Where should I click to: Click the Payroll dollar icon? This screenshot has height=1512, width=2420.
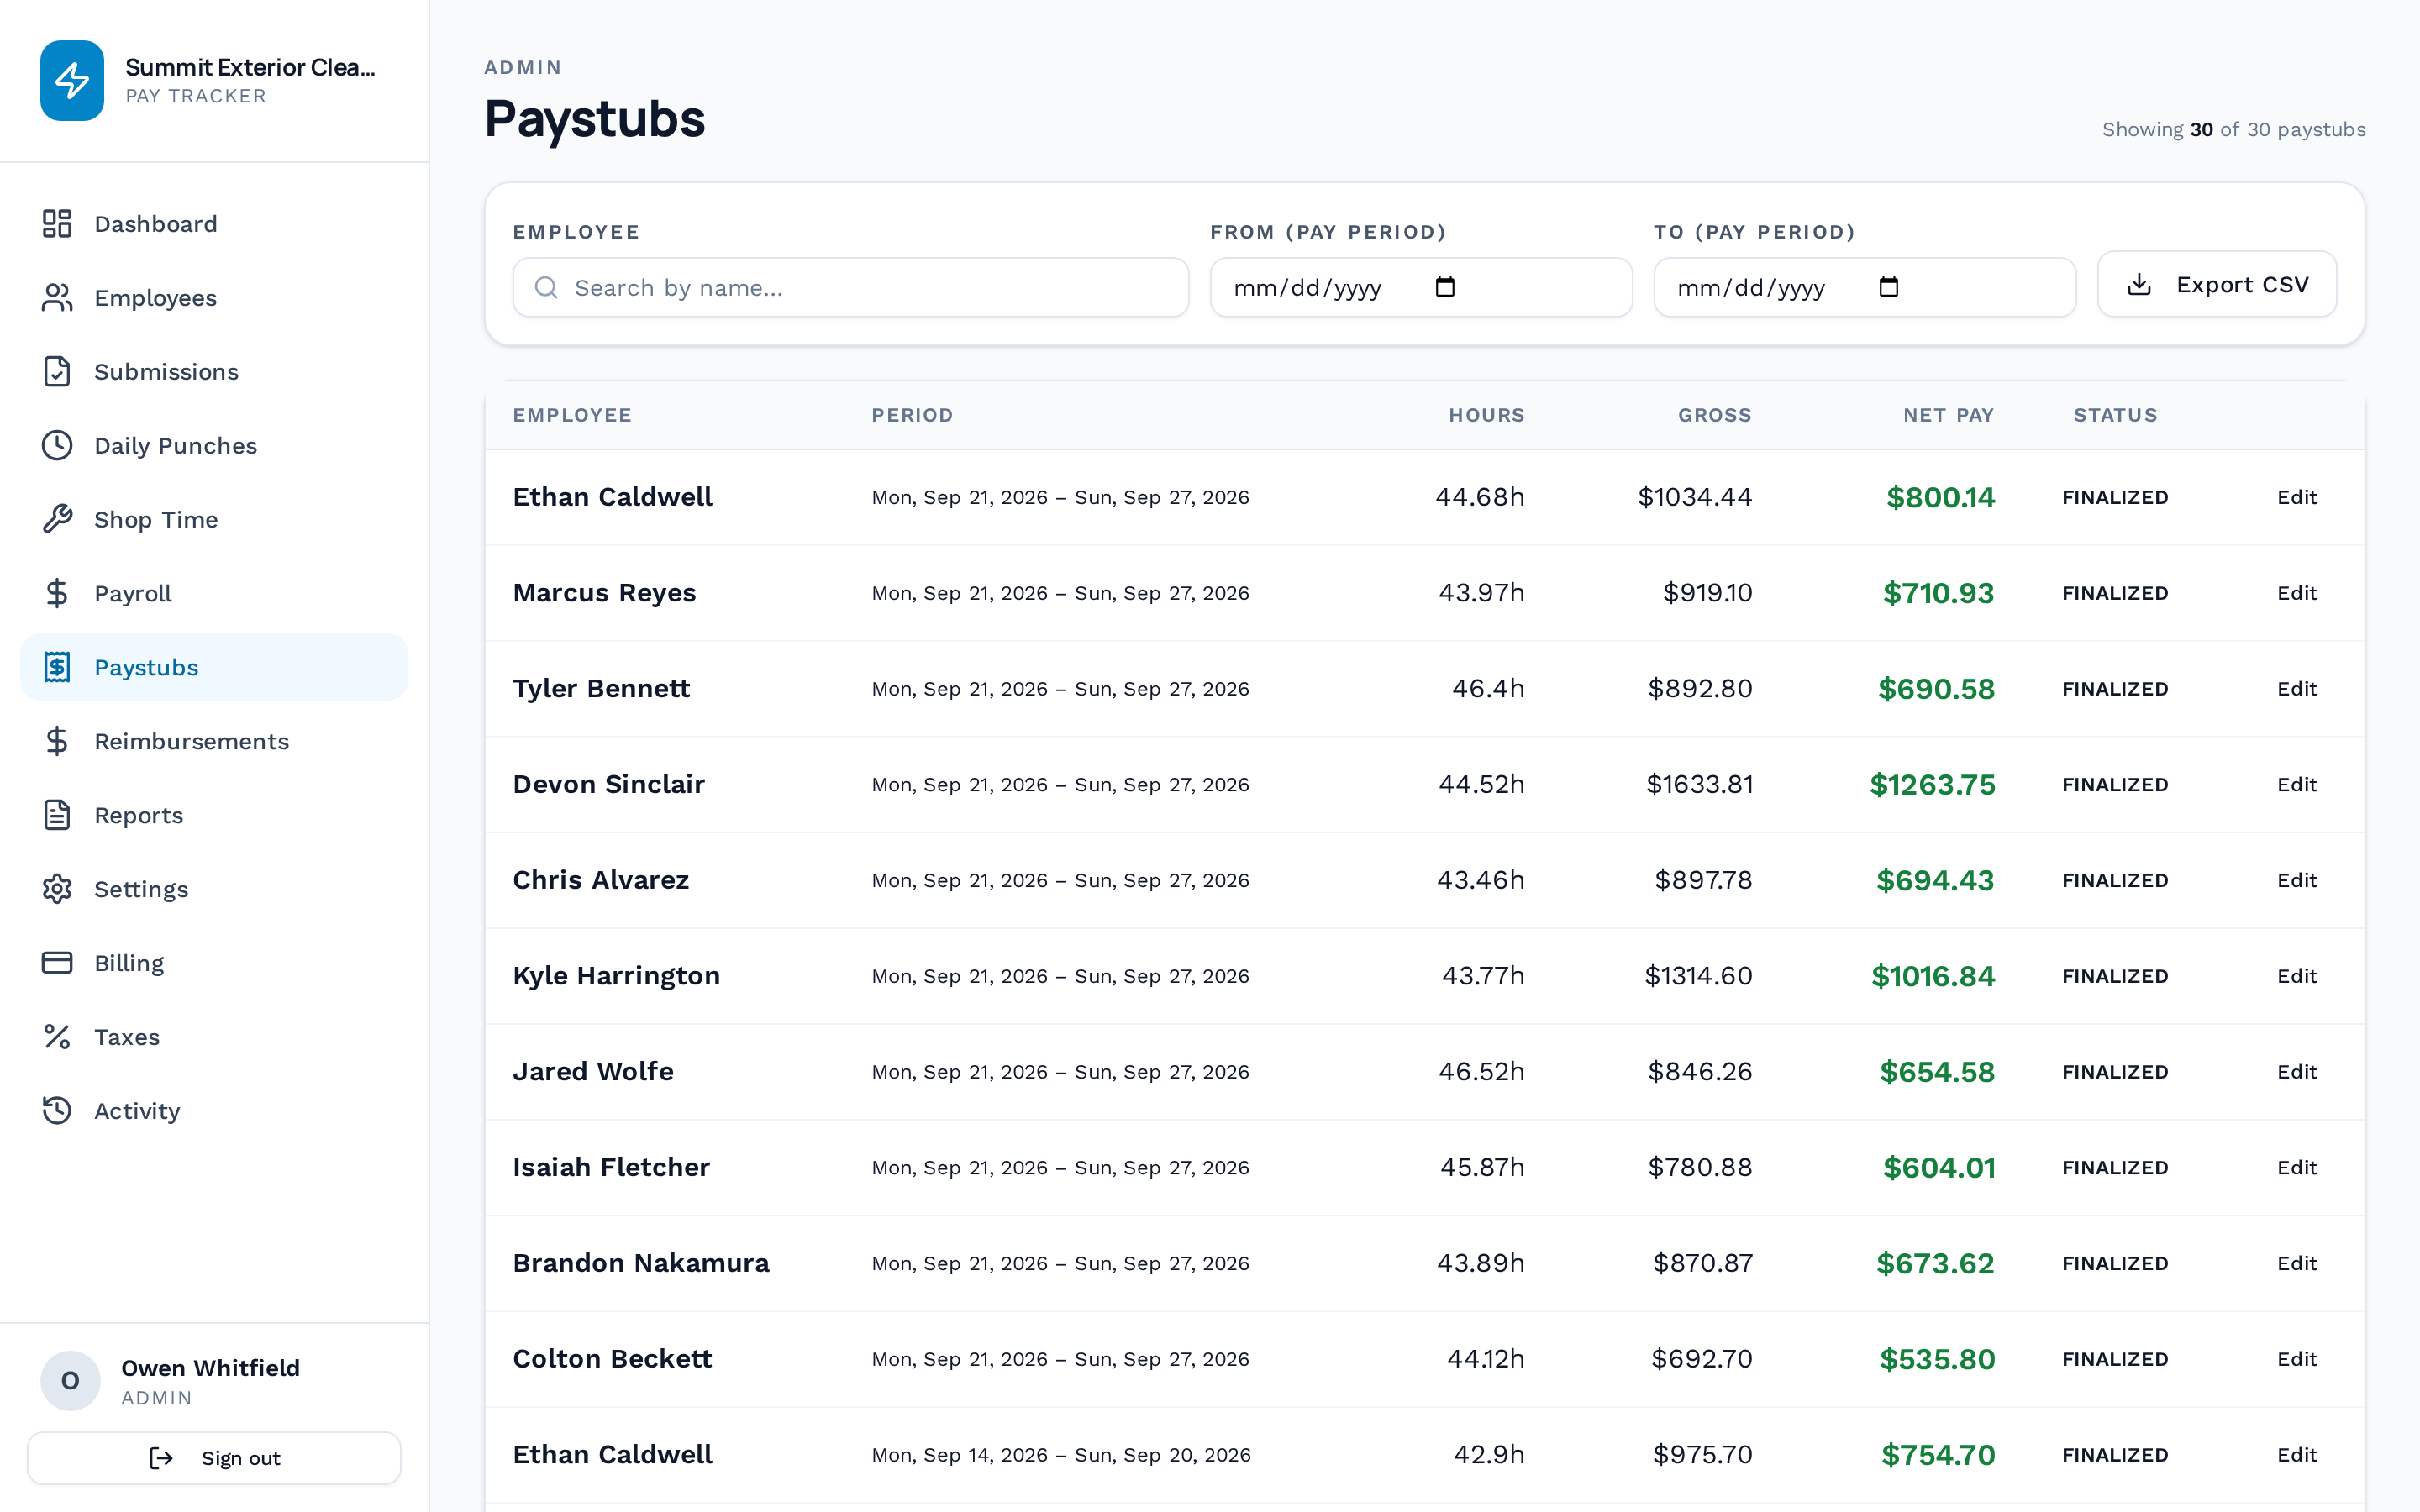(x=57, y=593)
